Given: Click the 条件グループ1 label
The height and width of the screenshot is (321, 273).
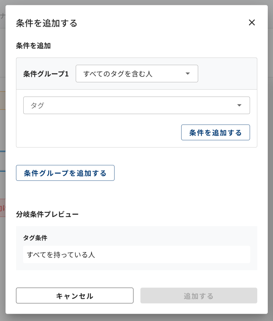Looking at the screenshot, I should [46, 74].
